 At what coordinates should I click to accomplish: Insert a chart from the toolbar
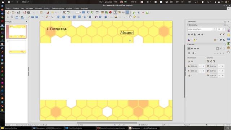point(106,13)
